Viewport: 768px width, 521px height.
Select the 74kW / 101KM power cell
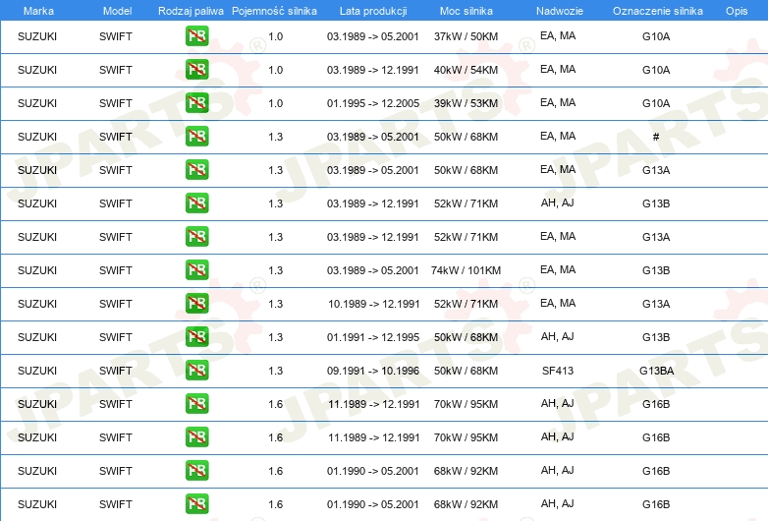[x=466, y=270]
